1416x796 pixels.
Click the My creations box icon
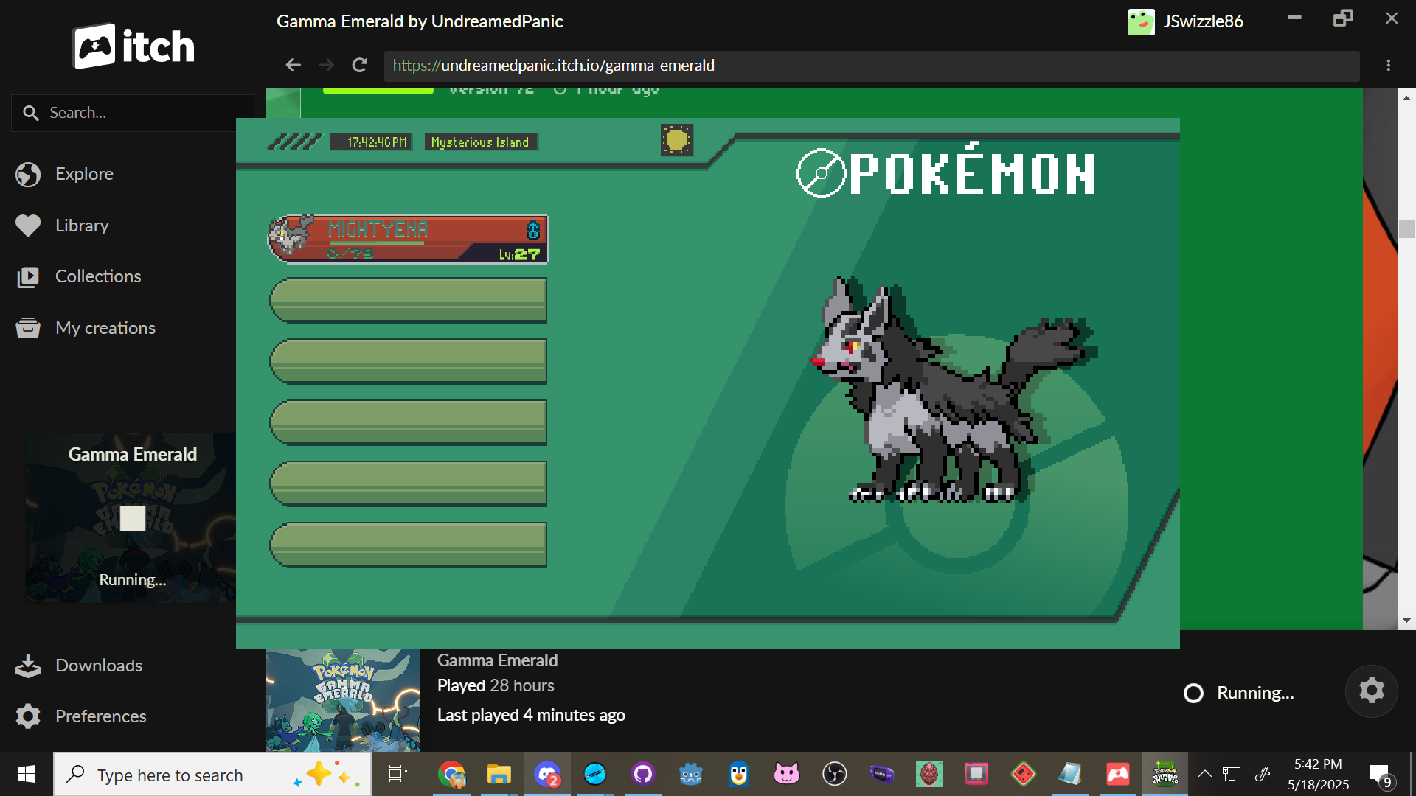(x=28, y=327)
